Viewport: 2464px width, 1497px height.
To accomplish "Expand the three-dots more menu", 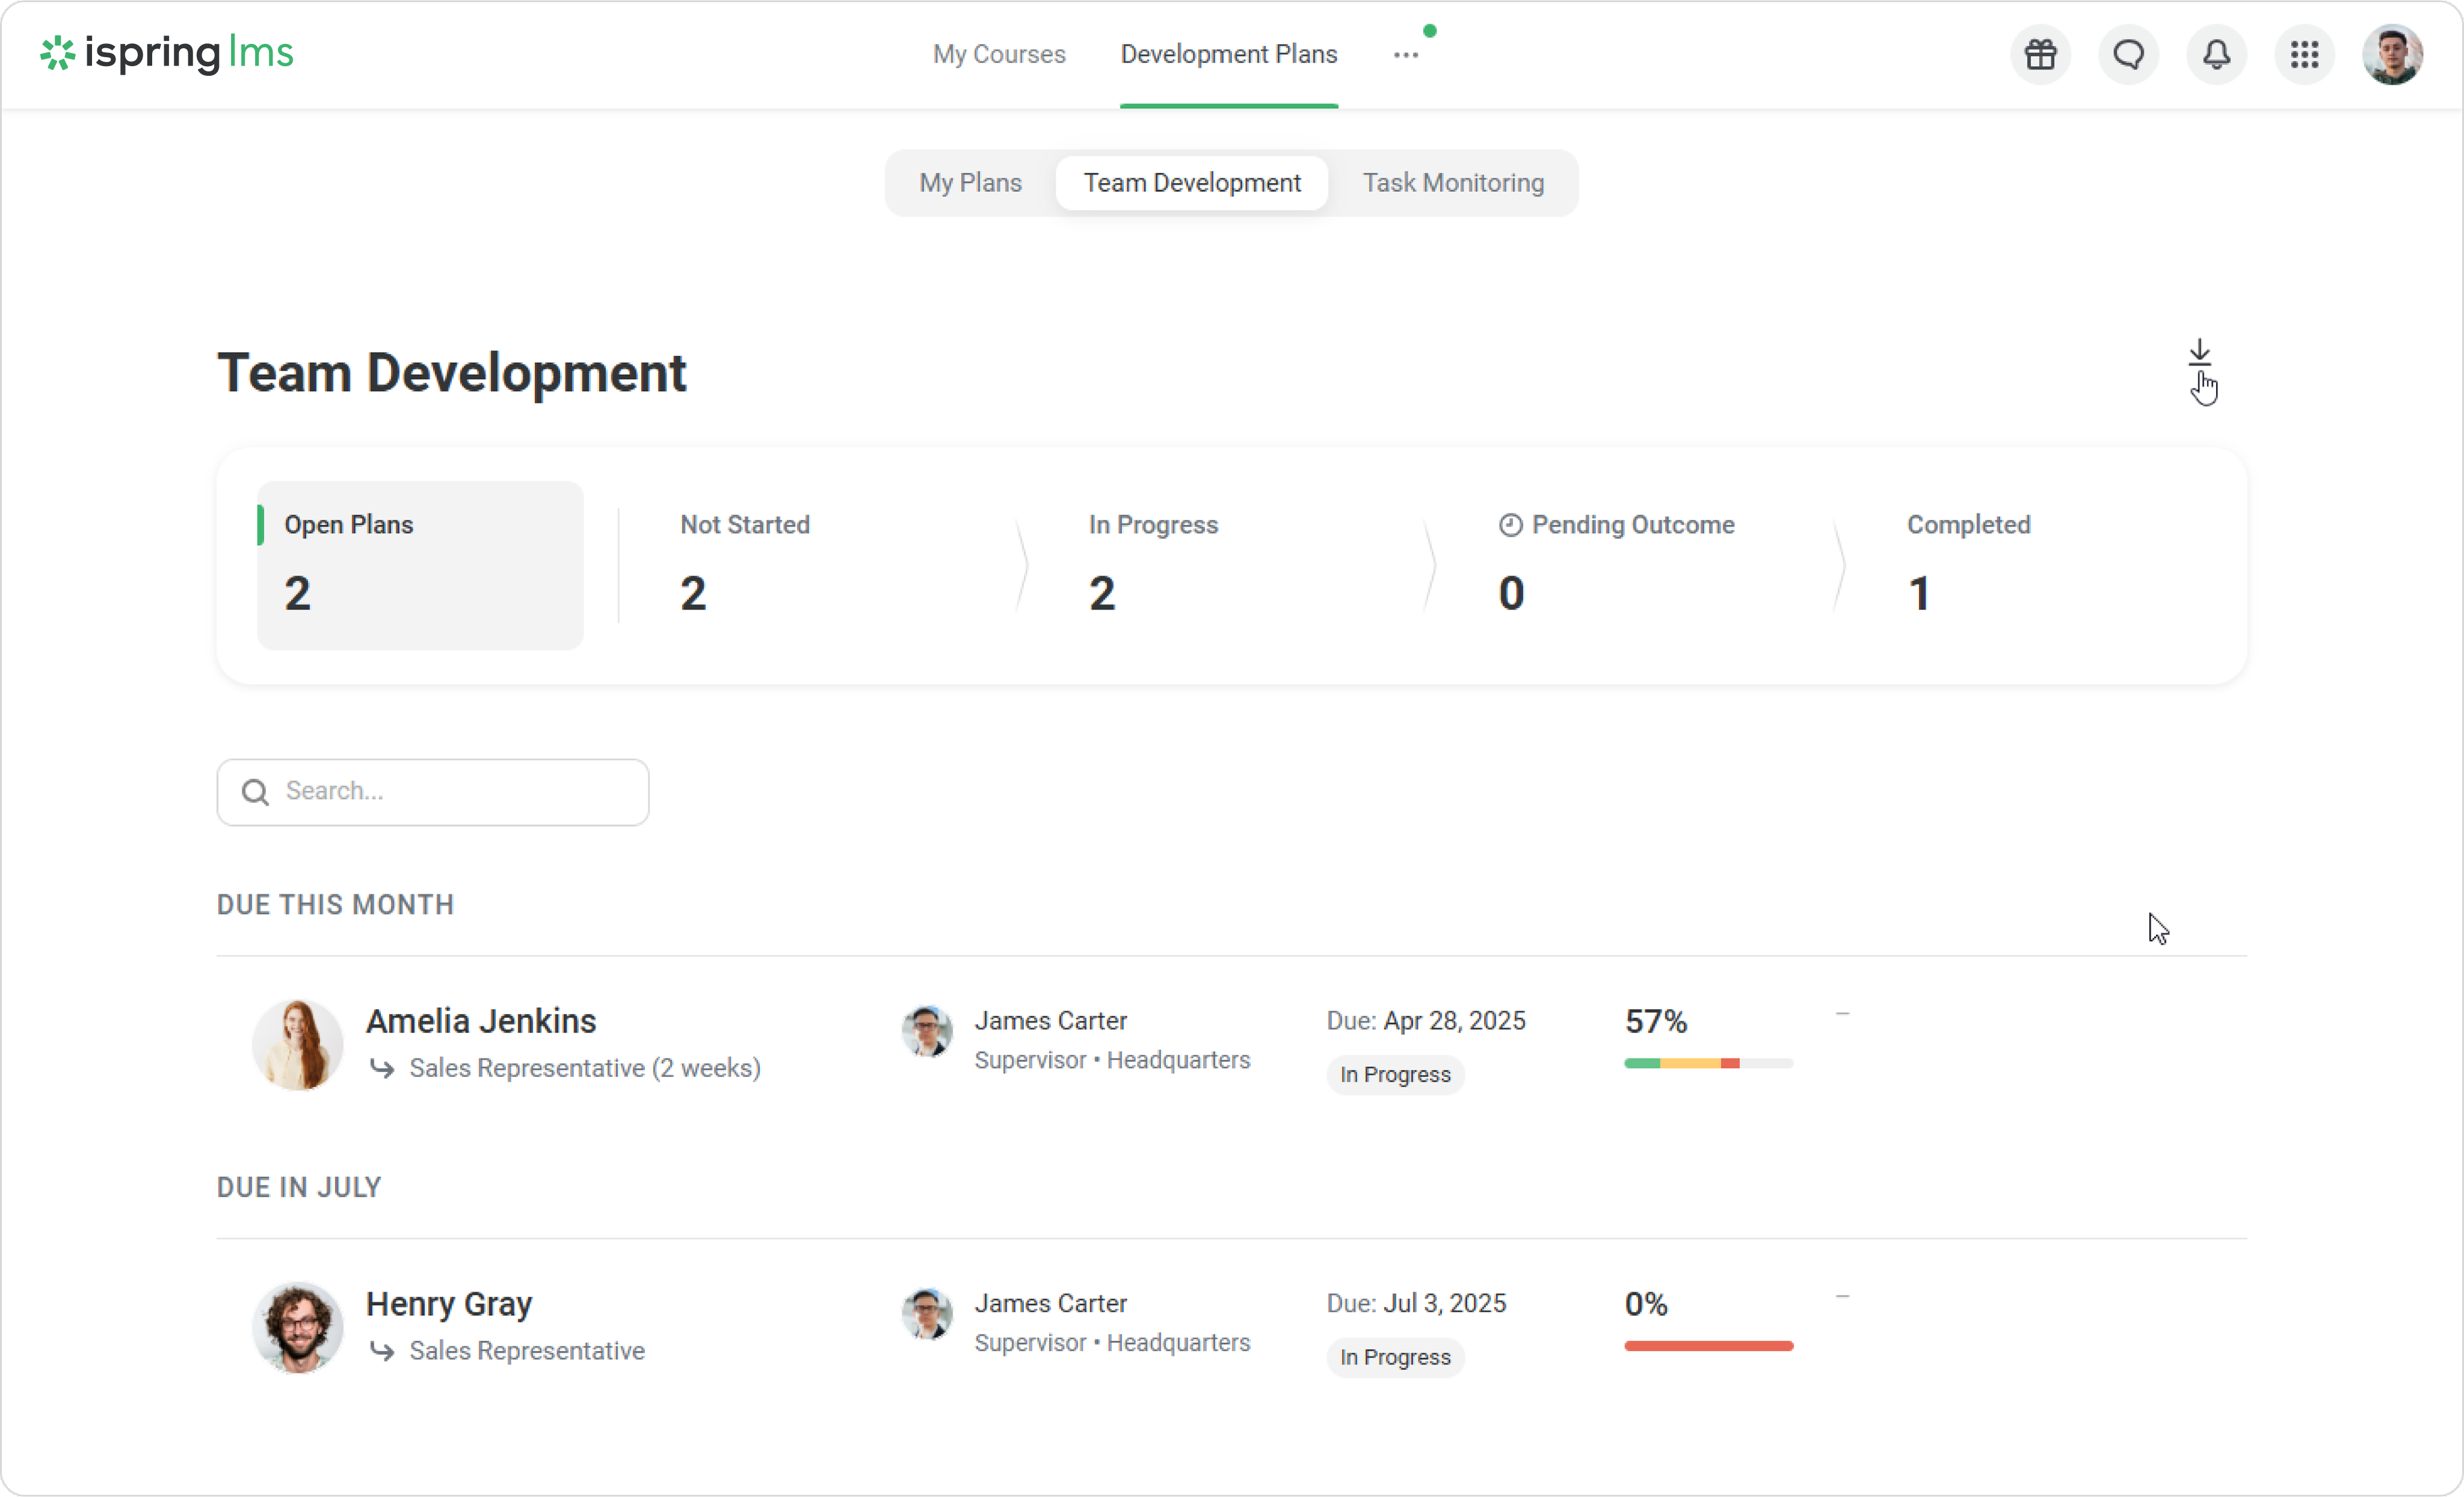I will pyautogui.click(x=1405, y=55).
